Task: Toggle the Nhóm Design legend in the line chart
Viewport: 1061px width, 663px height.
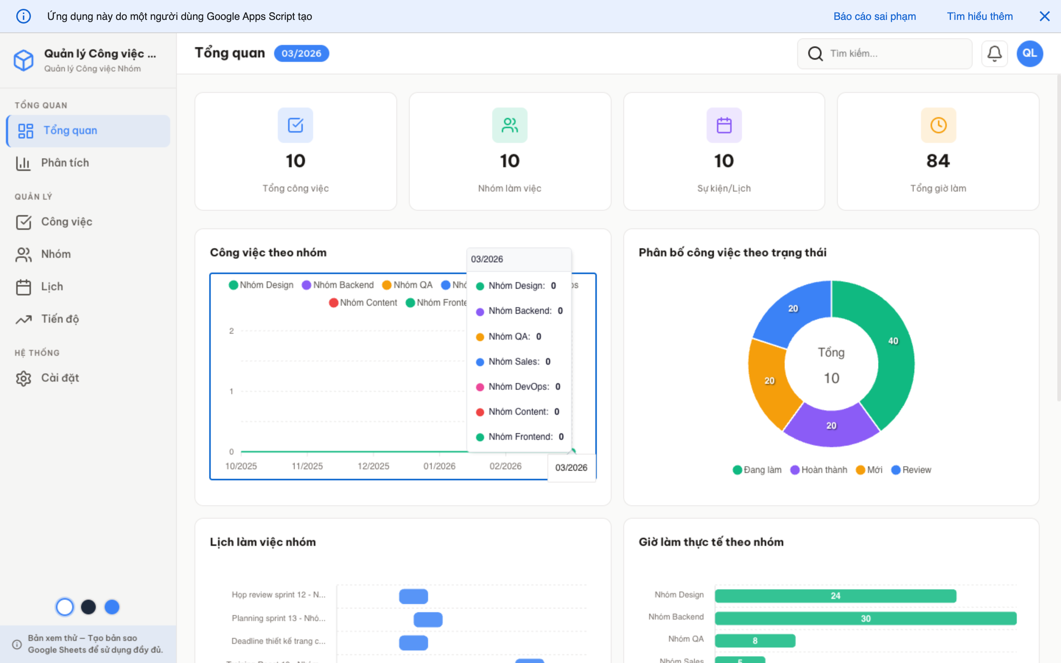Action: click(x=261, y=285)
